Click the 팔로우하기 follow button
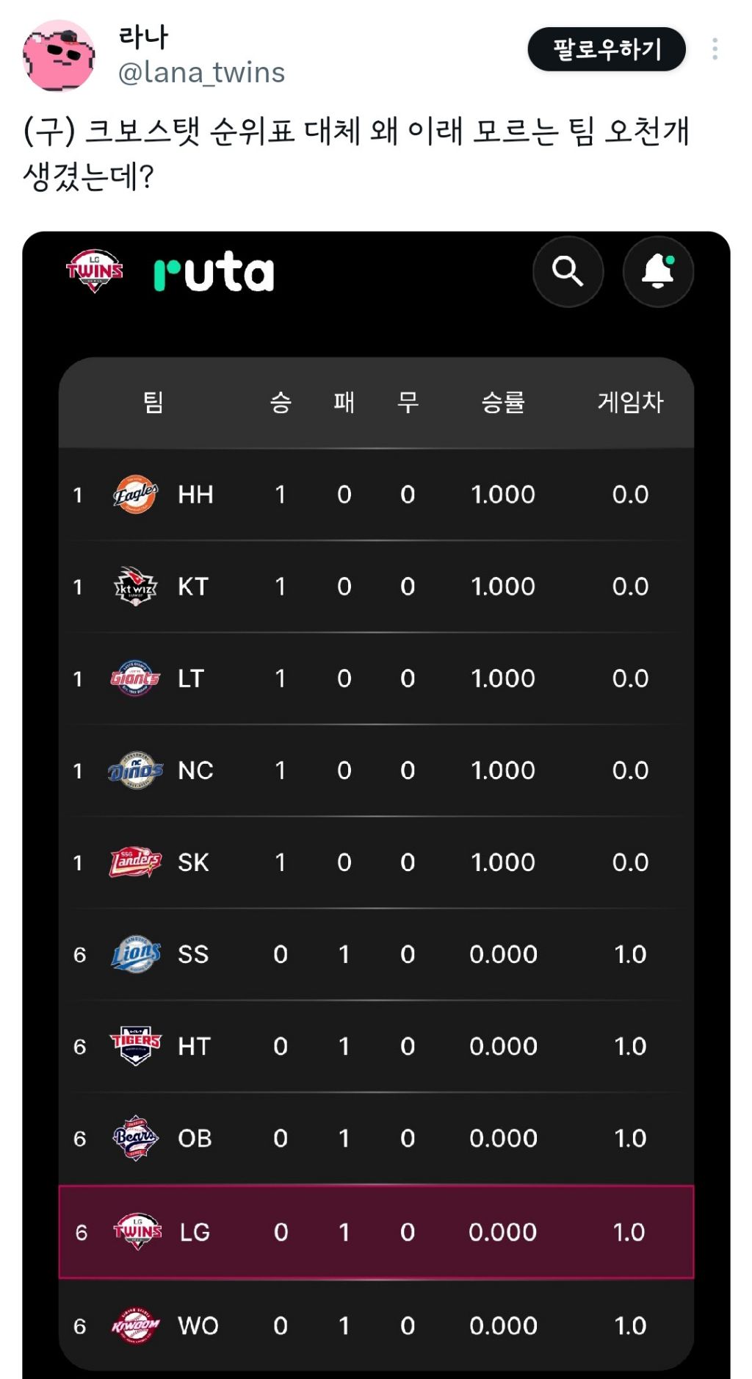Viewport: 752px width, 1379px height. point(607,49)
